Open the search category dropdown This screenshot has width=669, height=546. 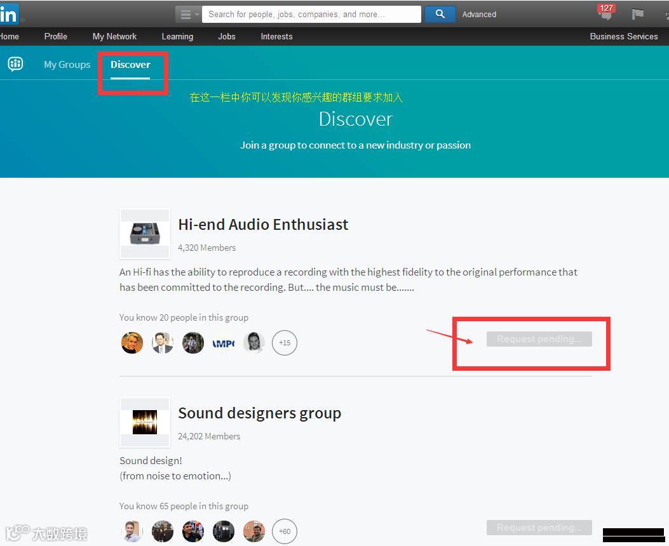188,15
